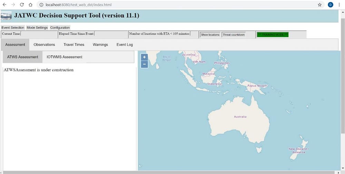Reload the page with browser refresh icon
Viewport: 345px width, 174px height.
pos(22,5)
